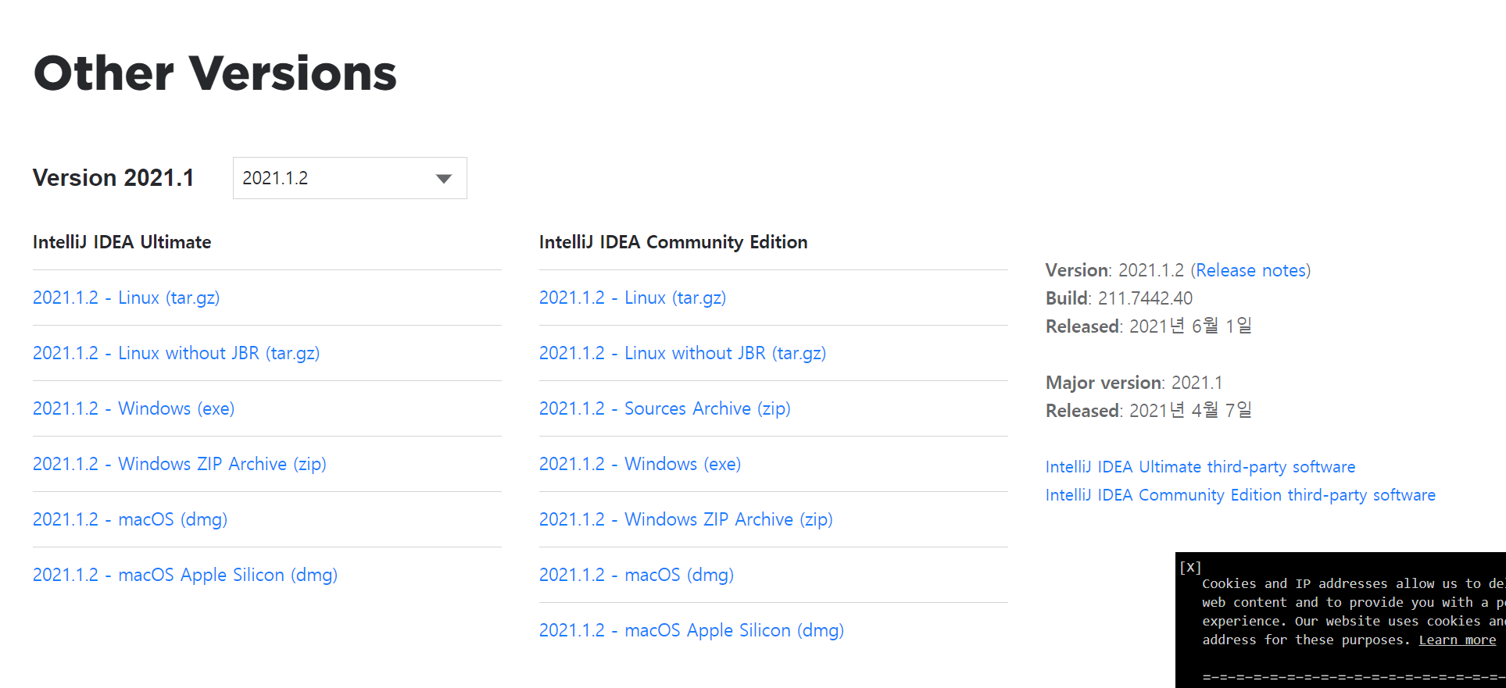Viewport: 1506px width, 688px height.
Task: Open IntelliJ IDEA Ultimate third-party software link
Action: (1200, 467)
